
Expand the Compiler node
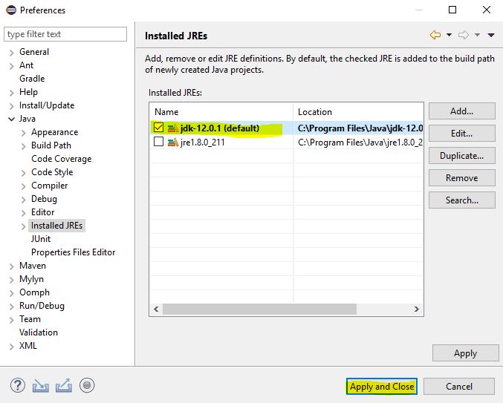pyautogui.click(x=24, y=186)
